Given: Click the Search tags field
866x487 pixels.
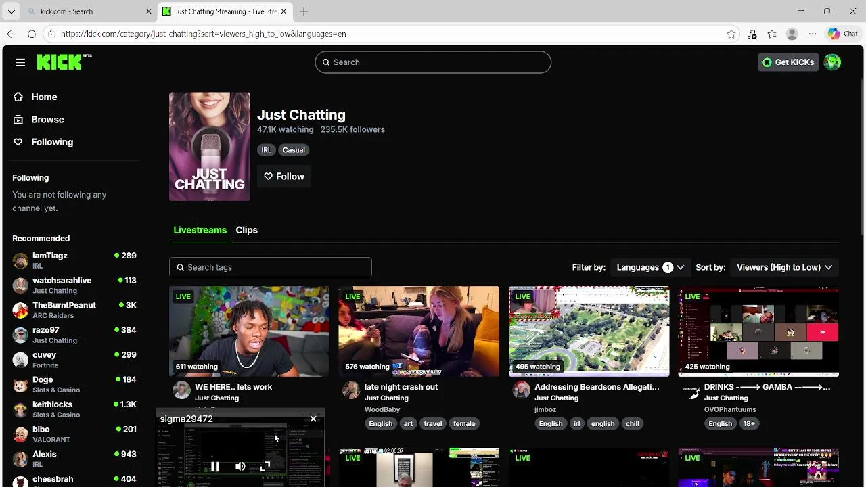Looking at the screenshot, I should (271, 267).
